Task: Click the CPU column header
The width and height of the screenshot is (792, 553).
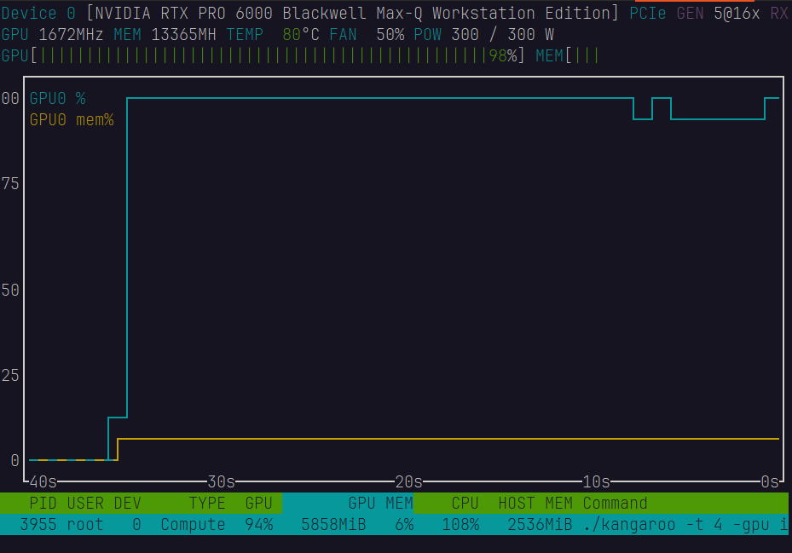Action: point(465,503)
